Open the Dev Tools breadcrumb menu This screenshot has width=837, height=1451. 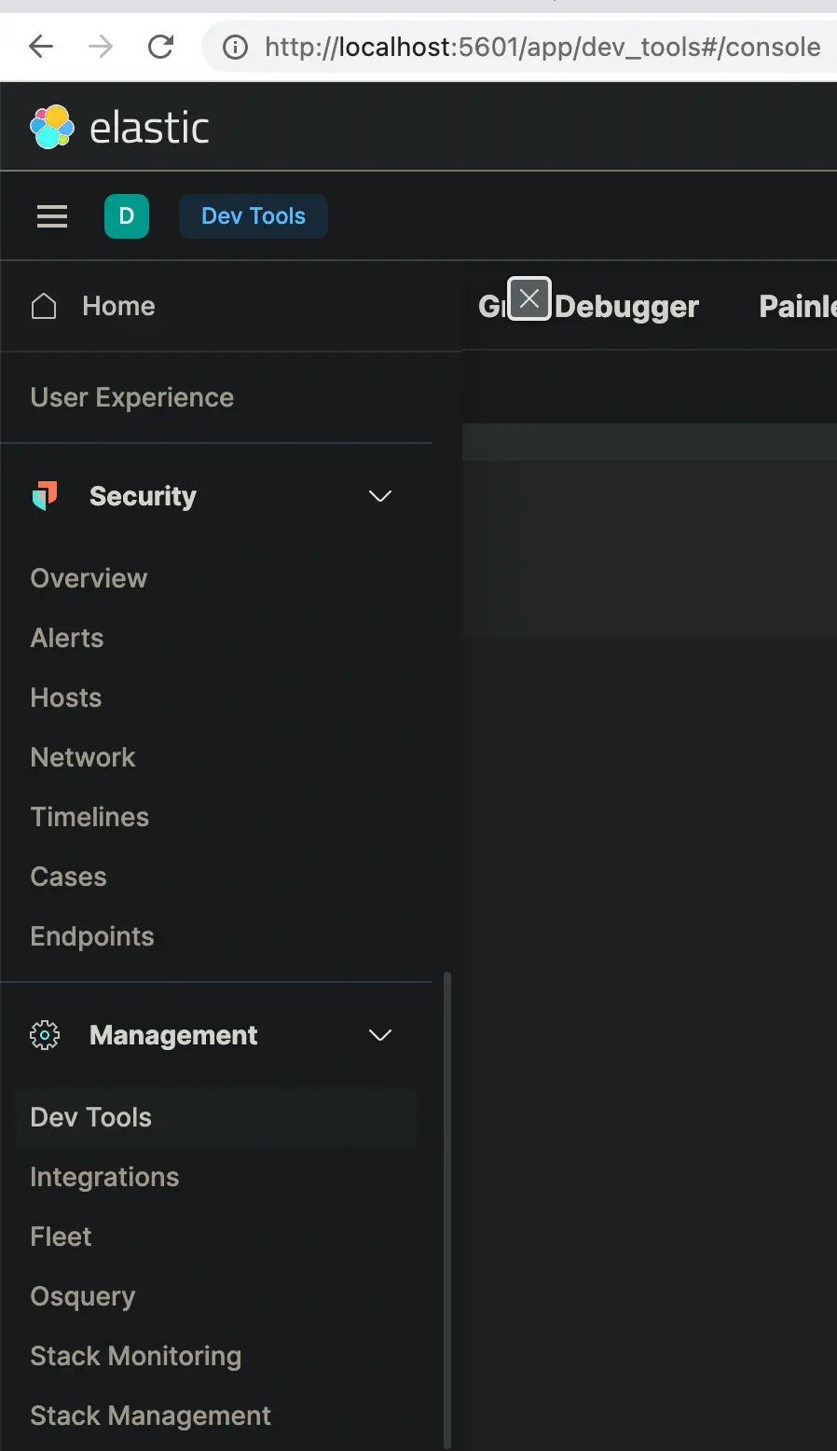coord(253,215)
